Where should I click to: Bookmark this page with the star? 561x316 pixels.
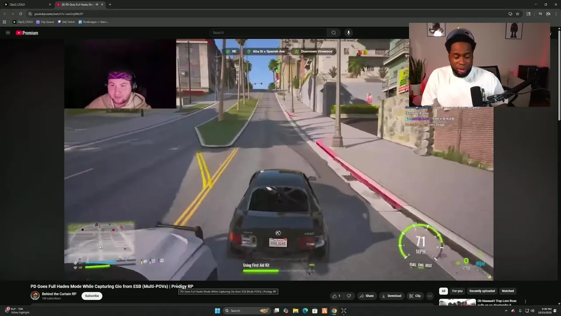[x=518, y=14]
